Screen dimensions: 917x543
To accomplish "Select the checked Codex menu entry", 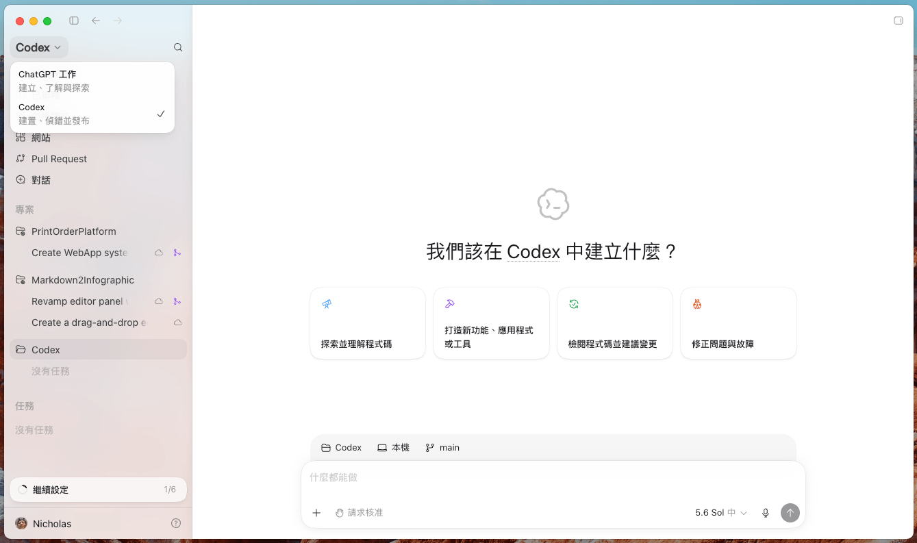I will pos(92,114).
